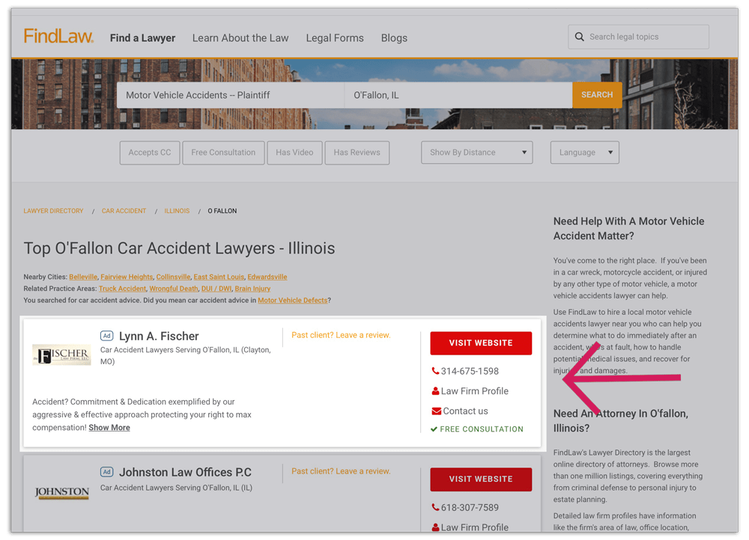
Task: Toggle the Accepts CC filter
Action: [x=150, y=153]
